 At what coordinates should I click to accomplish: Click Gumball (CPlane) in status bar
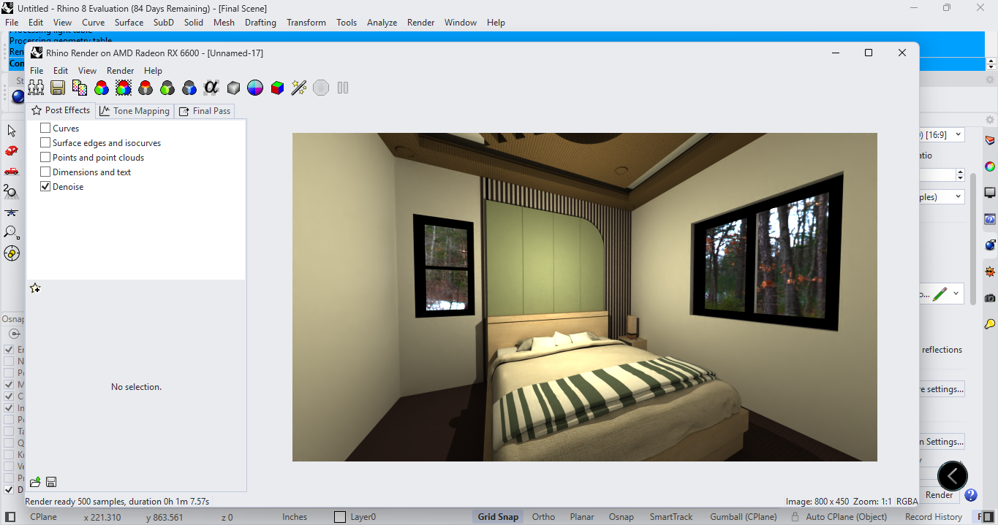point(744,517)
